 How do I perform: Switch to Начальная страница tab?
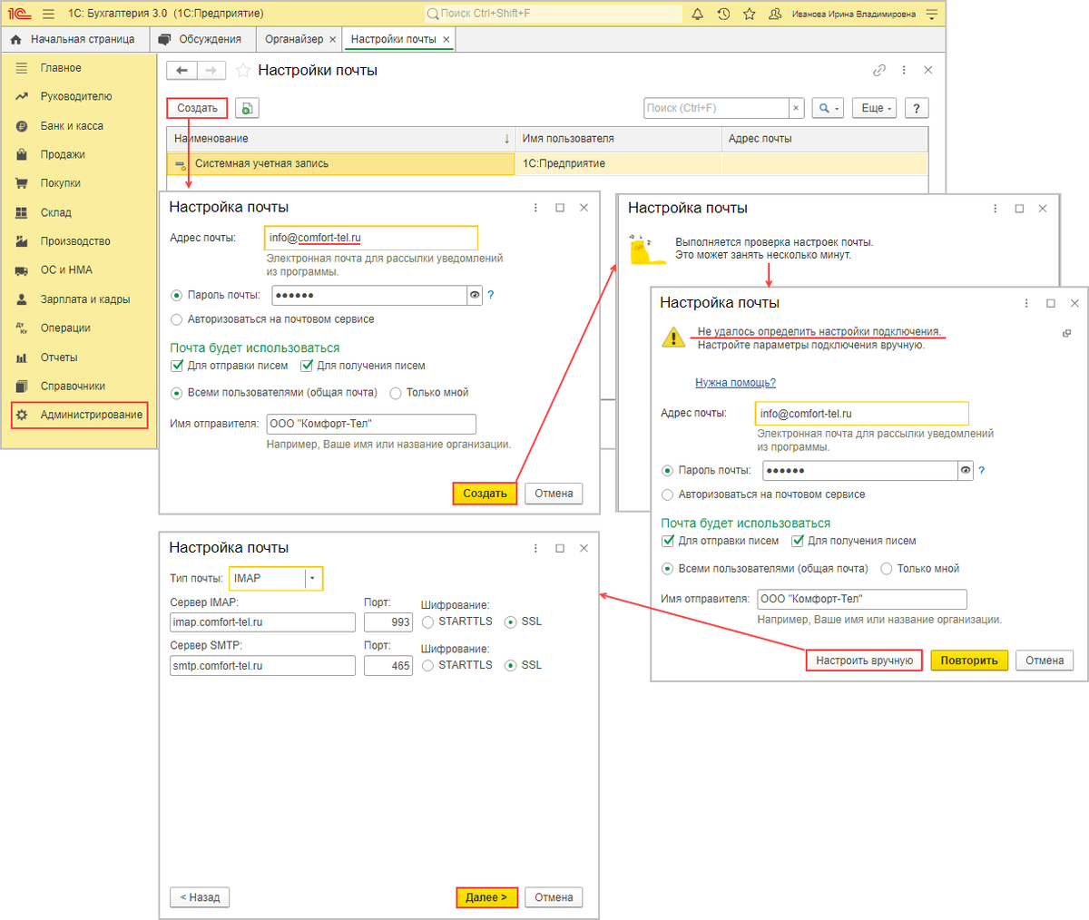click(x=74, y=40)
